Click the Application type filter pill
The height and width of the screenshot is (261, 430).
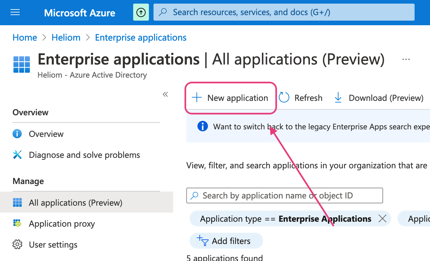[x=285, y=219]
